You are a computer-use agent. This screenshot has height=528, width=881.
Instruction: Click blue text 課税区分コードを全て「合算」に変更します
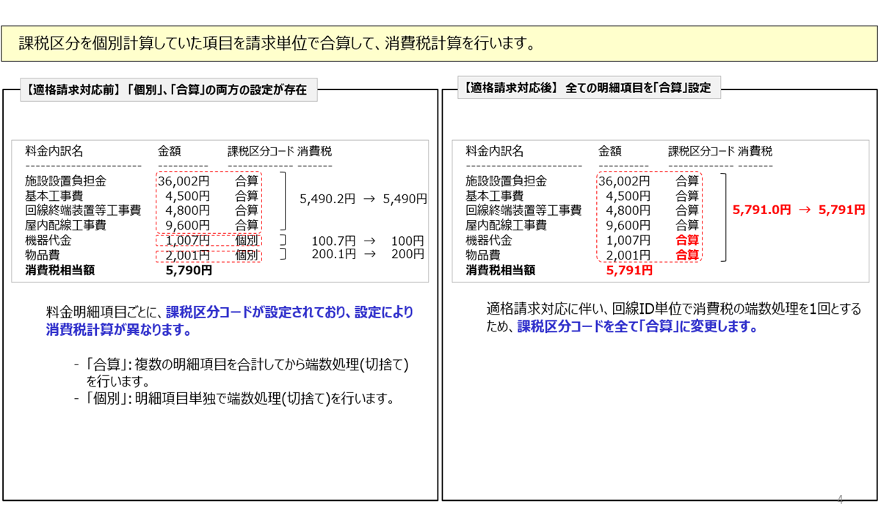pyautogui.click(x=637, y=327)
